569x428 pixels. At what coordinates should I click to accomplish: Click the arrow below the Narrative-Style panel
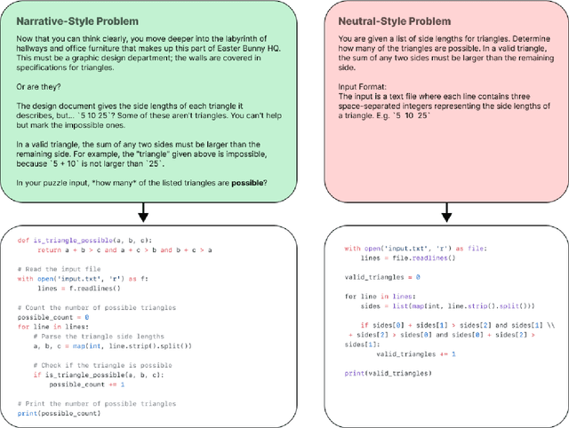click(142, 212)
